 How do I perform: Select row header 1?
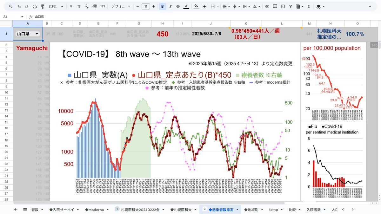[6, 34]
